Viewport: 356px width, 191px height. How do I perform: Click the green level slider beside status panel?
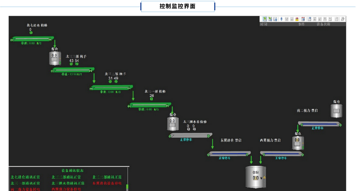(x=128, y=187)
